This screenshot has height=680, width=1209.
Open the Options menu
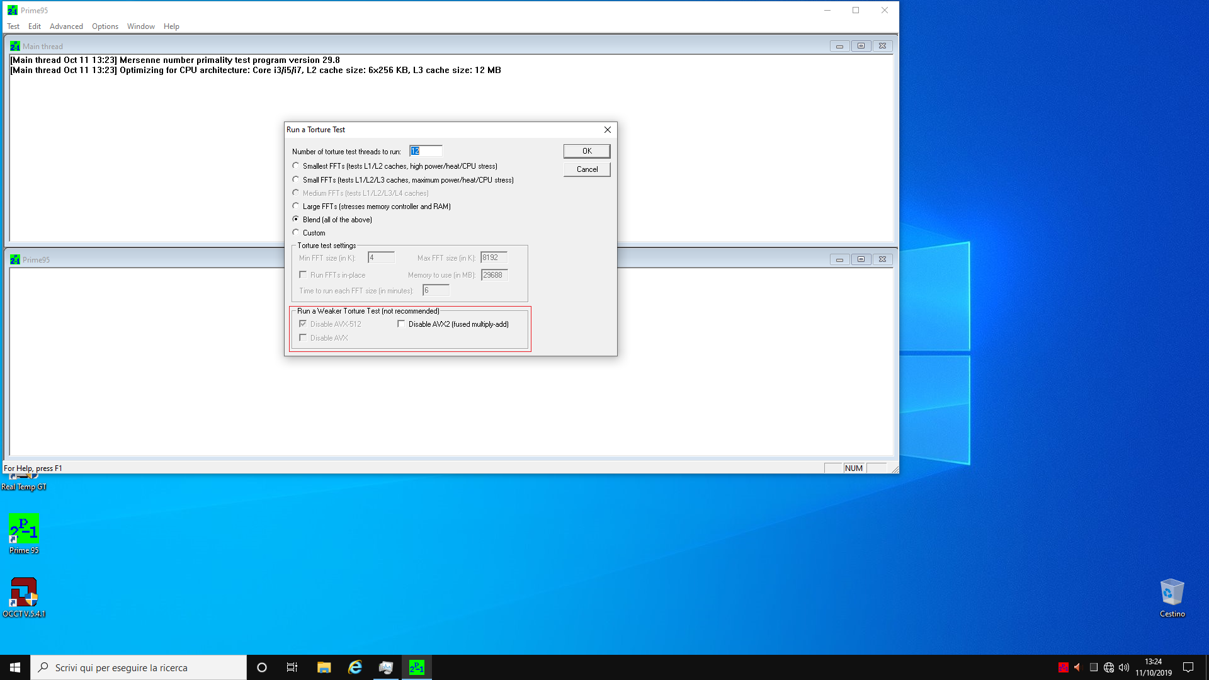[x=105, y=26]
